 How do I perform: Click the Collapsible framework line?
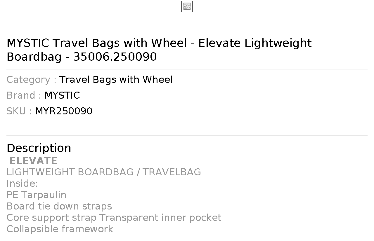tap(60, 229)
